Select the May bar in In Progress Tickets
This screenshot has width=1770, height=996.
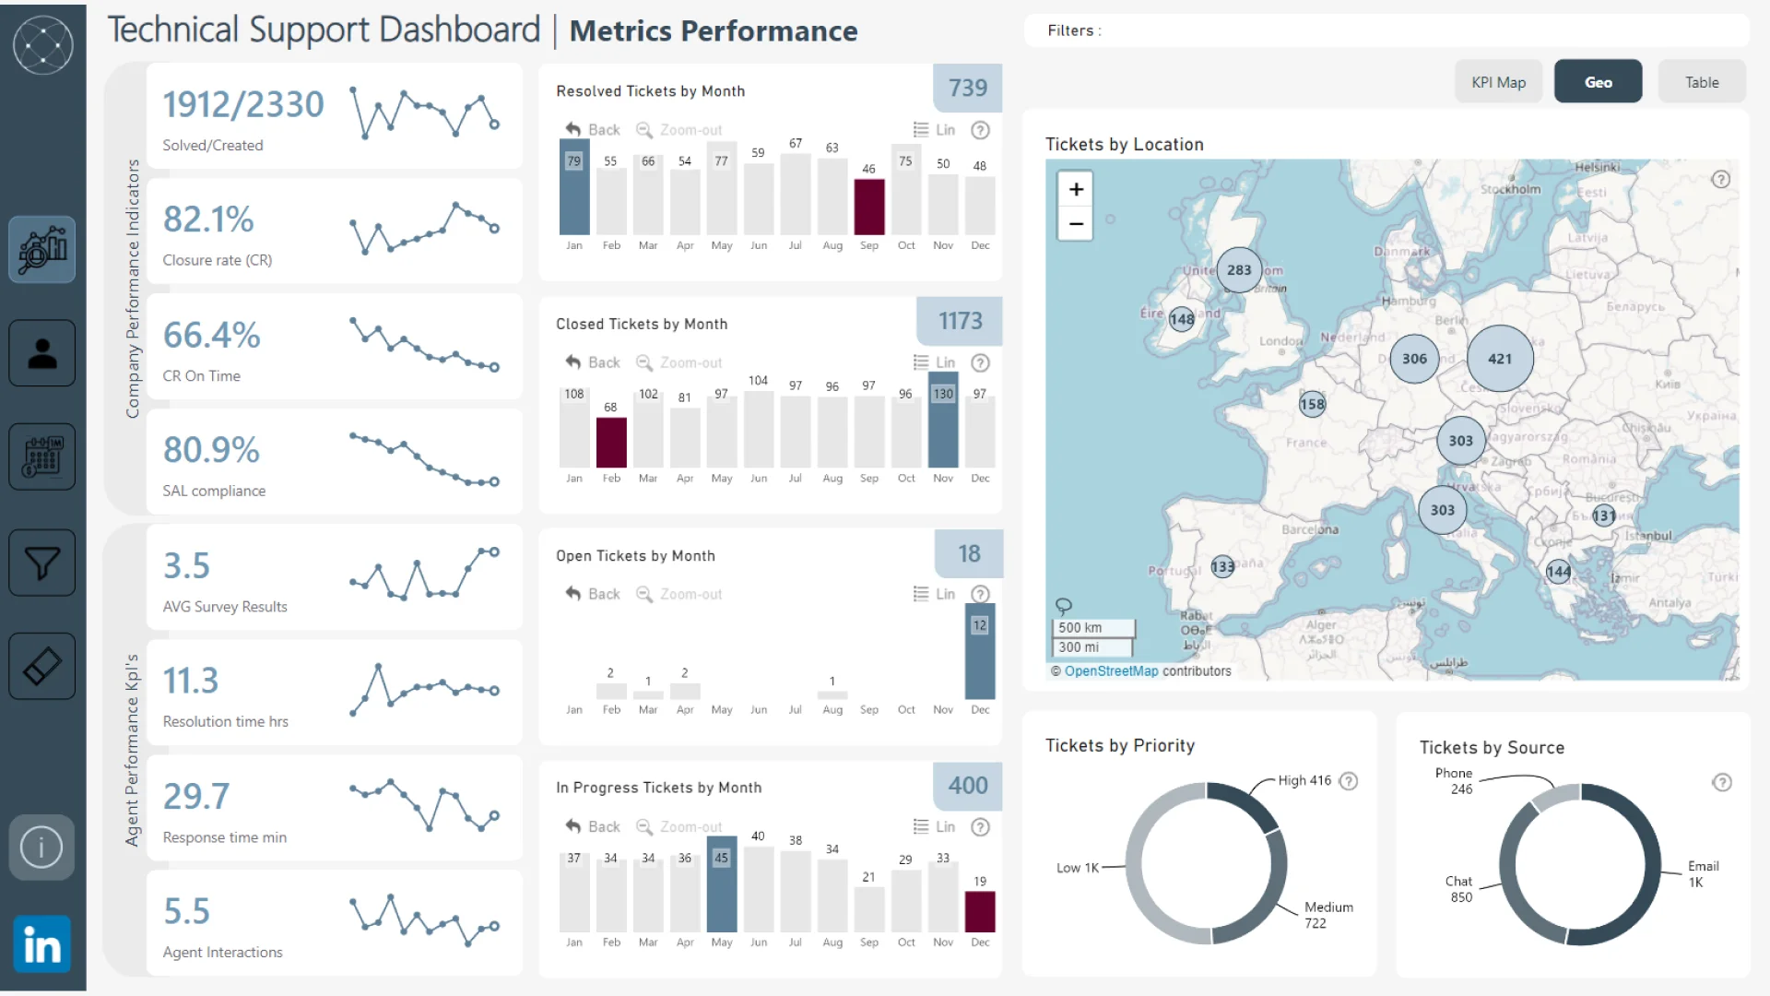pos(722,884)
